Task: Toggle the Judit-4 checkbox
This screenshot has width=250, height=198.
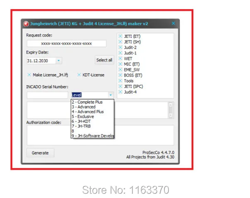Action: click(120, 92)
